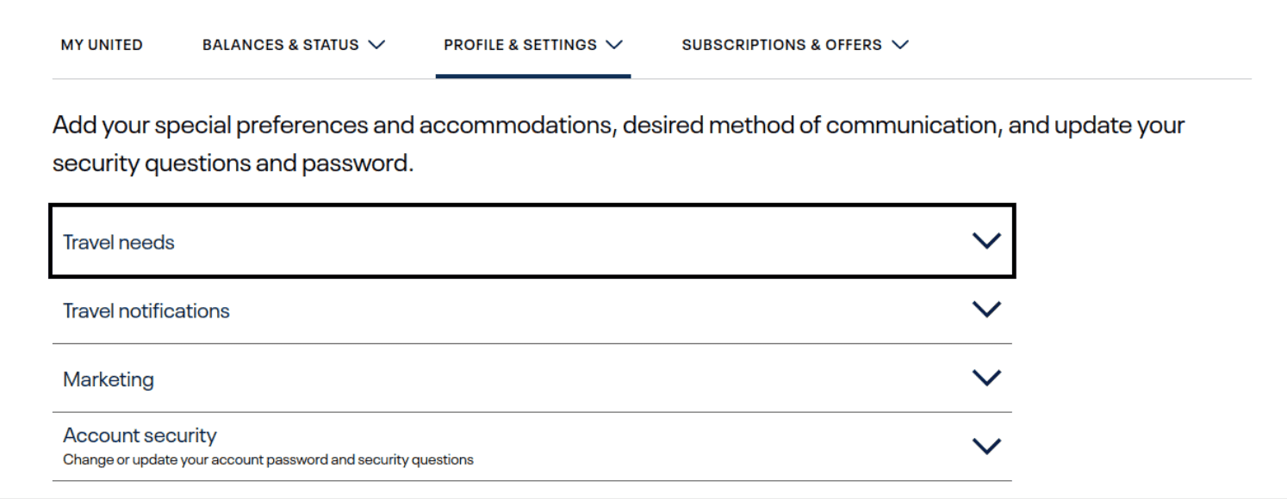Image resolution: width=1287 pixels, height=499 pixels.
Task: Open the Subscriptions & Offers dropdown menu
Action: 782,45
